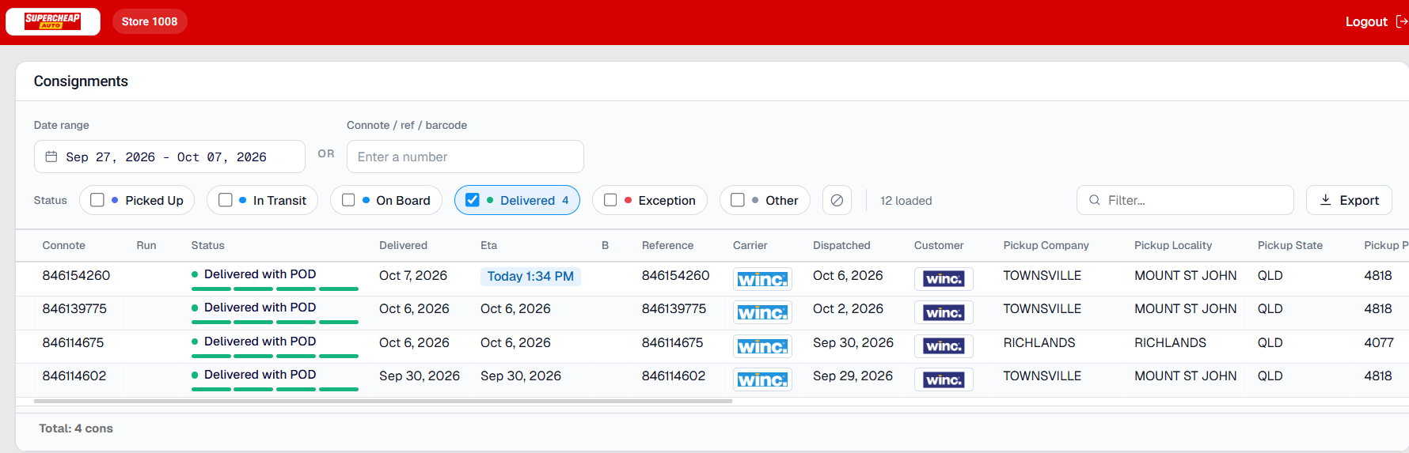Click the Supercheap Auto logo

[52, 21]
